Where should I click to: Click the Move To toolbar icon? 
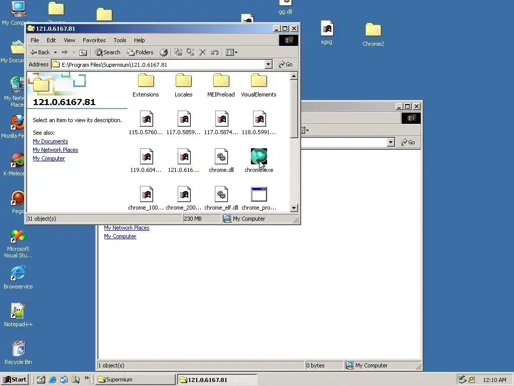coord(179,52)
